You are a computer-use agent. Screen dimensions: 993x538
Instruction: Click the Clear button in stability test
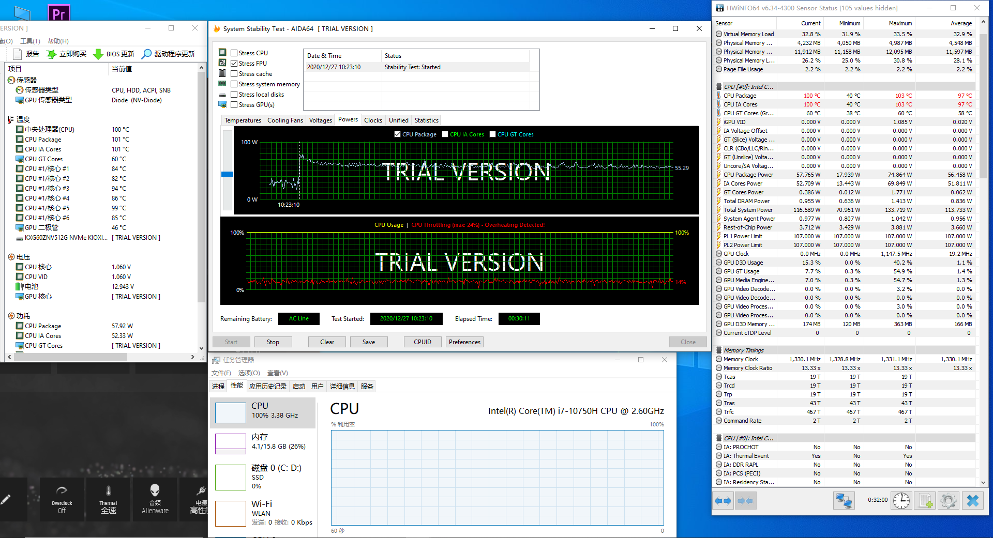[327, 342]
